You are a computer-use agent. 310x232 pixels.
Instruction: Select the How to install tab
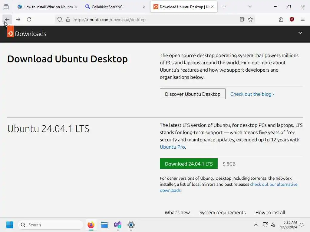pyautogui.click(x=270, y=212)
